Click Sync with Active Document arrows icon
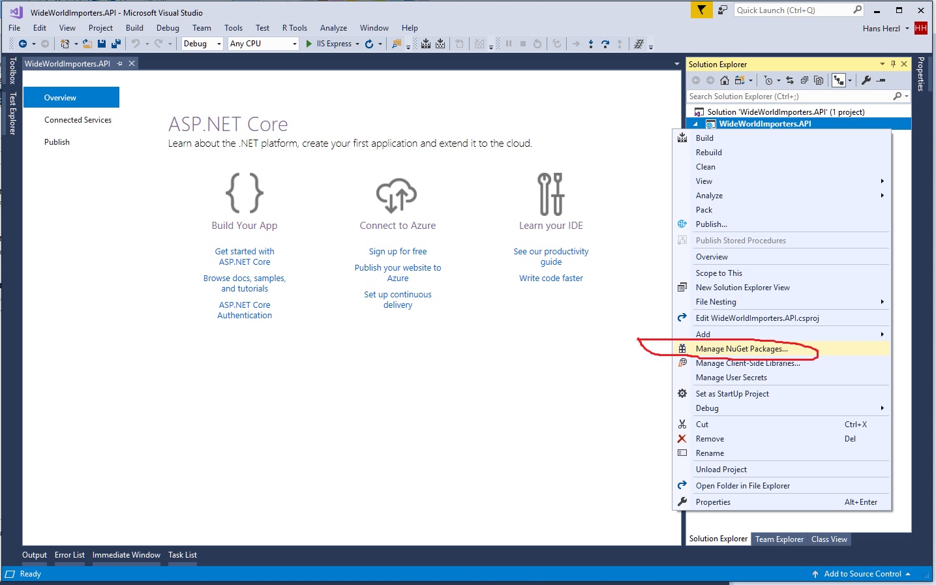 (x=790, y=80)
